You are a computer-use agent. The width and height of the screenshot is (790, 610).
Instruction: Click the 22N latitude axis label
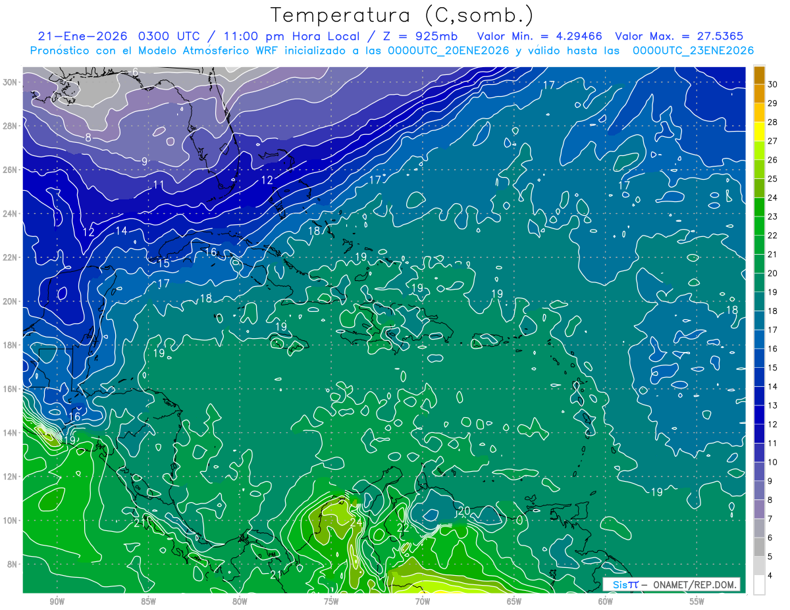point(11,257)
